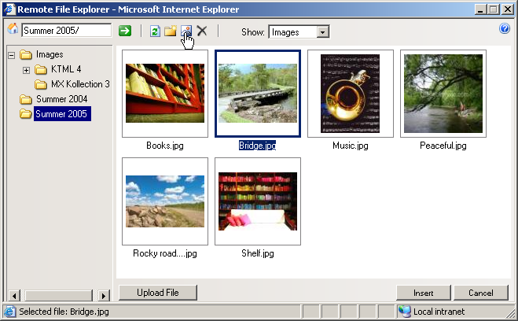Click the Local intranet zone icon
Image resolution: width=518 pixels, height=321 pixels.
click(x=404, y=312)
